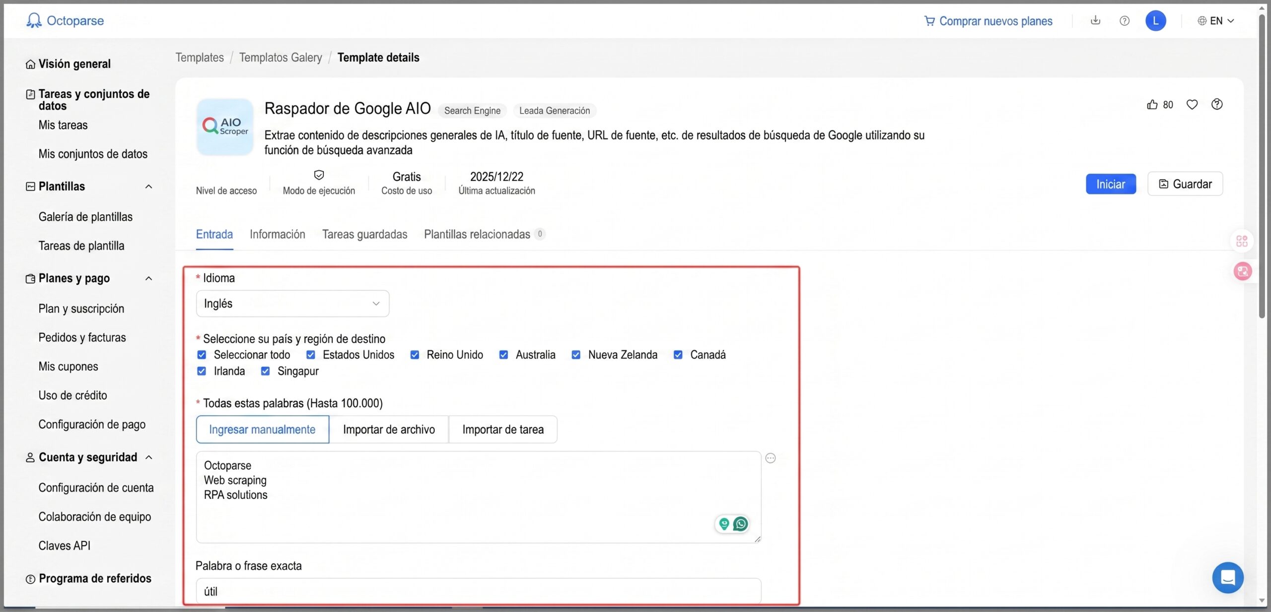Uncheck Irlanda checkbox

202,371
